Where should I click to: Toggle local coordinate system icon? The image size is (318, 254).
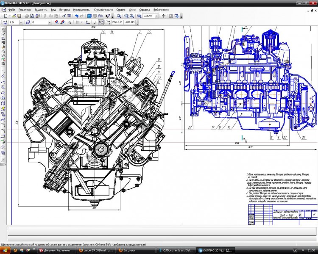coord(88,22)
